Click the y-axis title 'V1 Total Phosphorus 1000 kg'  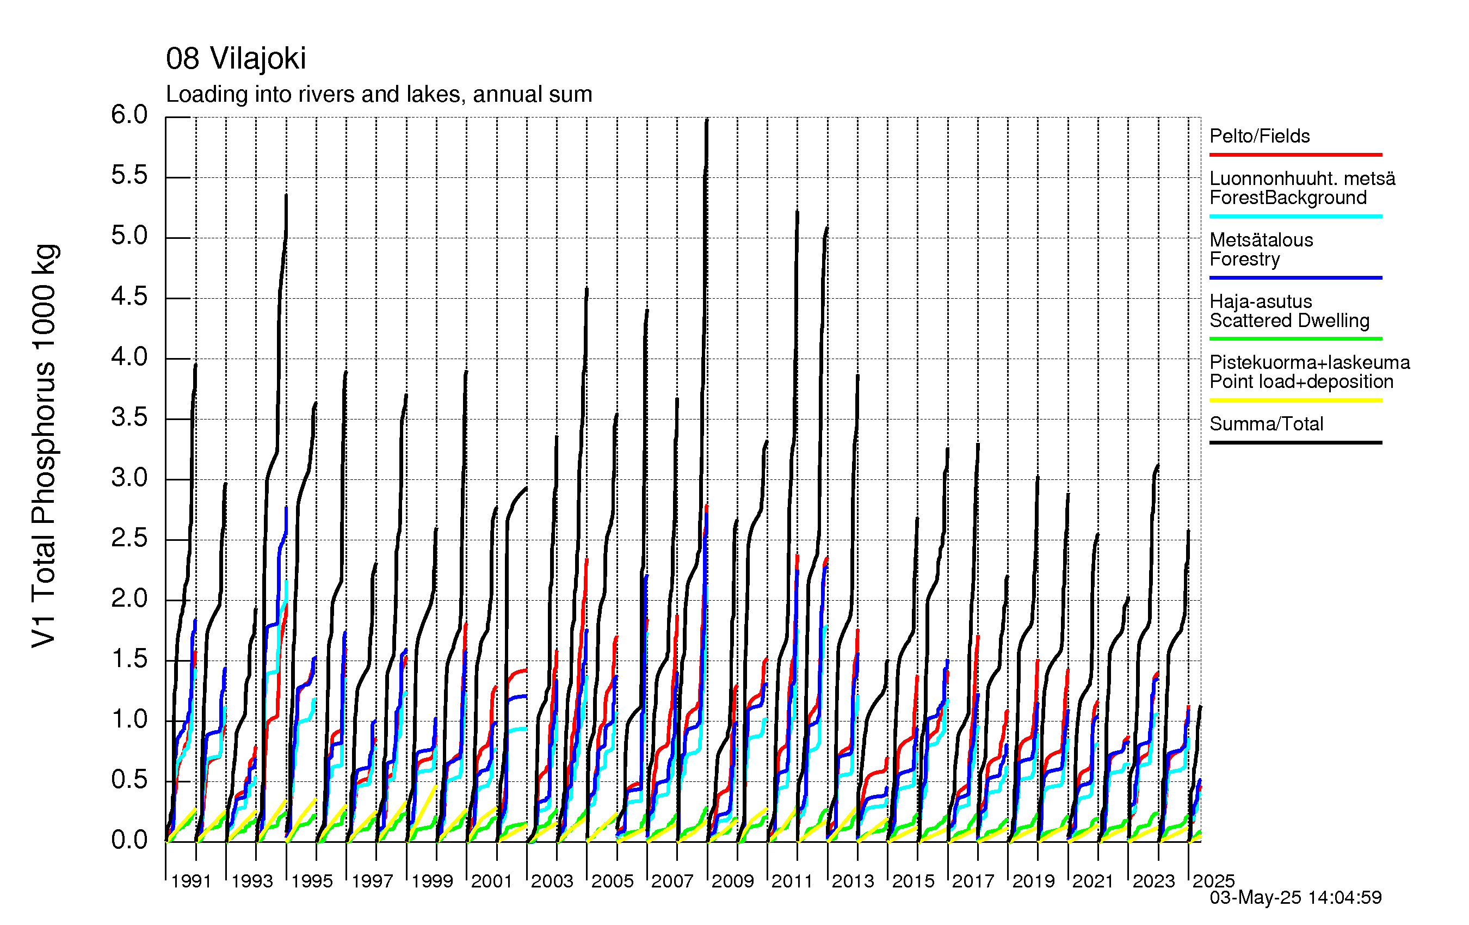pyautogui.click(x=44, y=446)
